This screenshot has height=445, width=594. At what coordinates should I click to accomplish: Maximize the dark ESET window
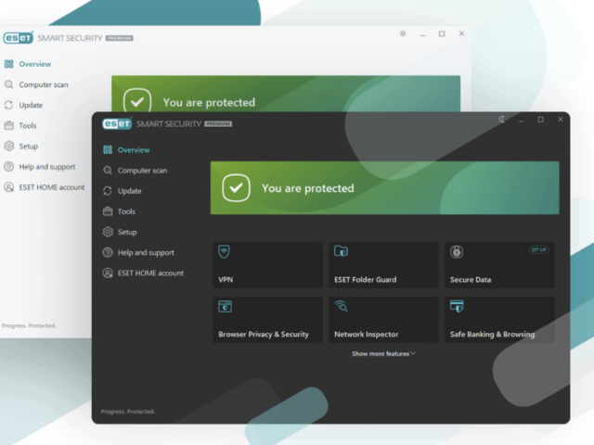[x=540, y=120]
